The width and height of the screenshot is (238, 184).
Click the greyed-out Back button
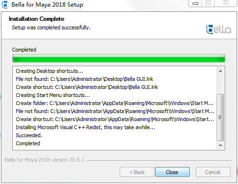[137, 172]
